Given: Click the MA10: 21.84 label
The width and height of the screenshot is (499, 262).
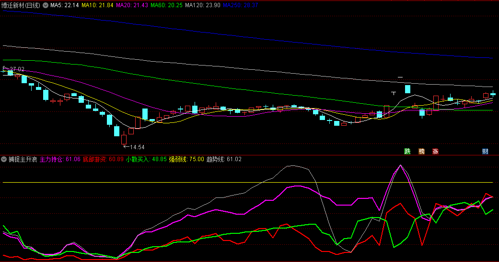Looking at the screenshot, I should (97, 5).
